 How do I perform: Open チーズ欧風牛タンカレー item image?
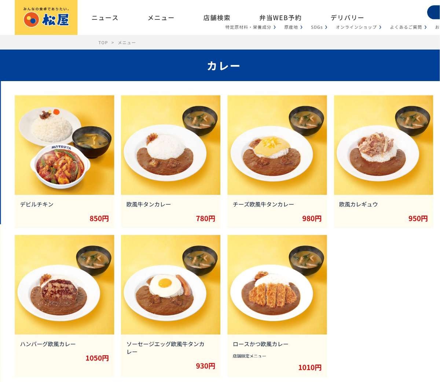(x=277, y=145)
